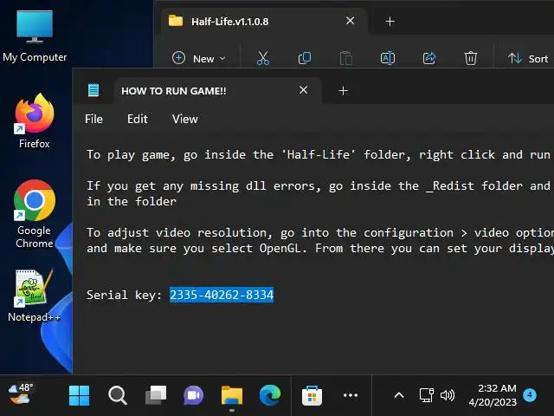
Task: Open My Computer desktop icon
Action: (x=35, y=36)
